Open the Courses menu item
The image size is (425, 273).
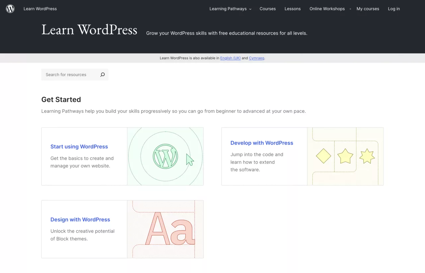click(268, 9)
